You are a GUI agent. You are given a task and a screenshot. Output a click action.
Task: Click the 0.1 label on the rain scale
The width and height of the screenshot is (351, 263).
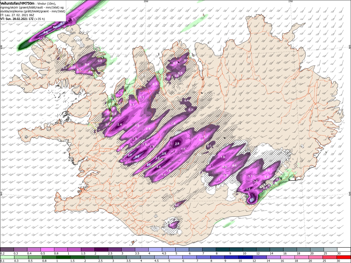(2, 261)
